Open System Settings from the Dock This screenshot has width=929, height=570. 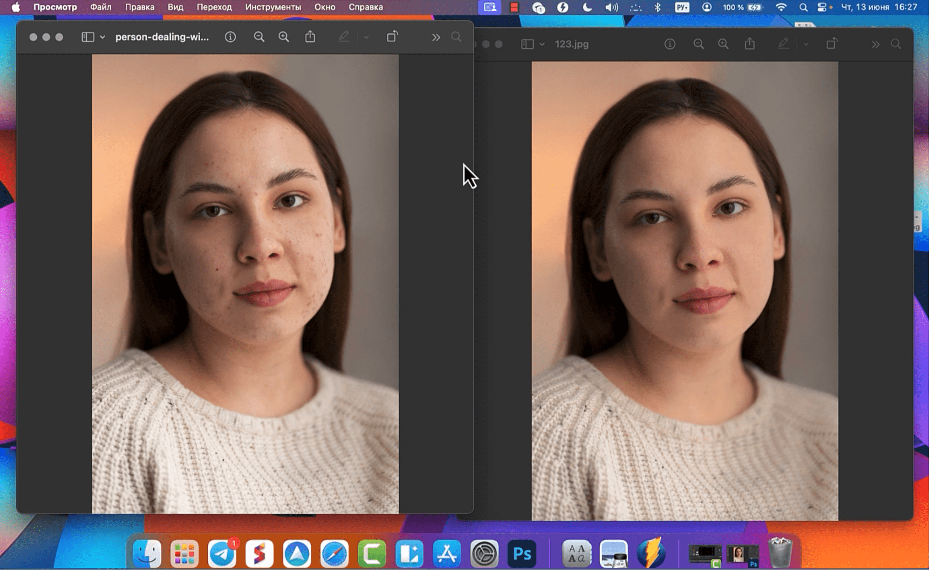coord(484,553)
